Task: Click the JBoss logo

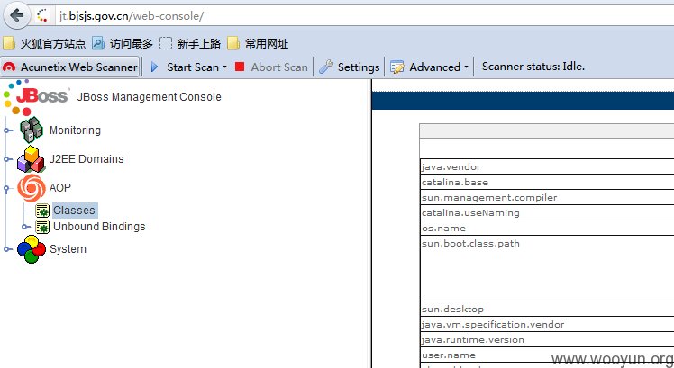Action: (x=35, y=97)
